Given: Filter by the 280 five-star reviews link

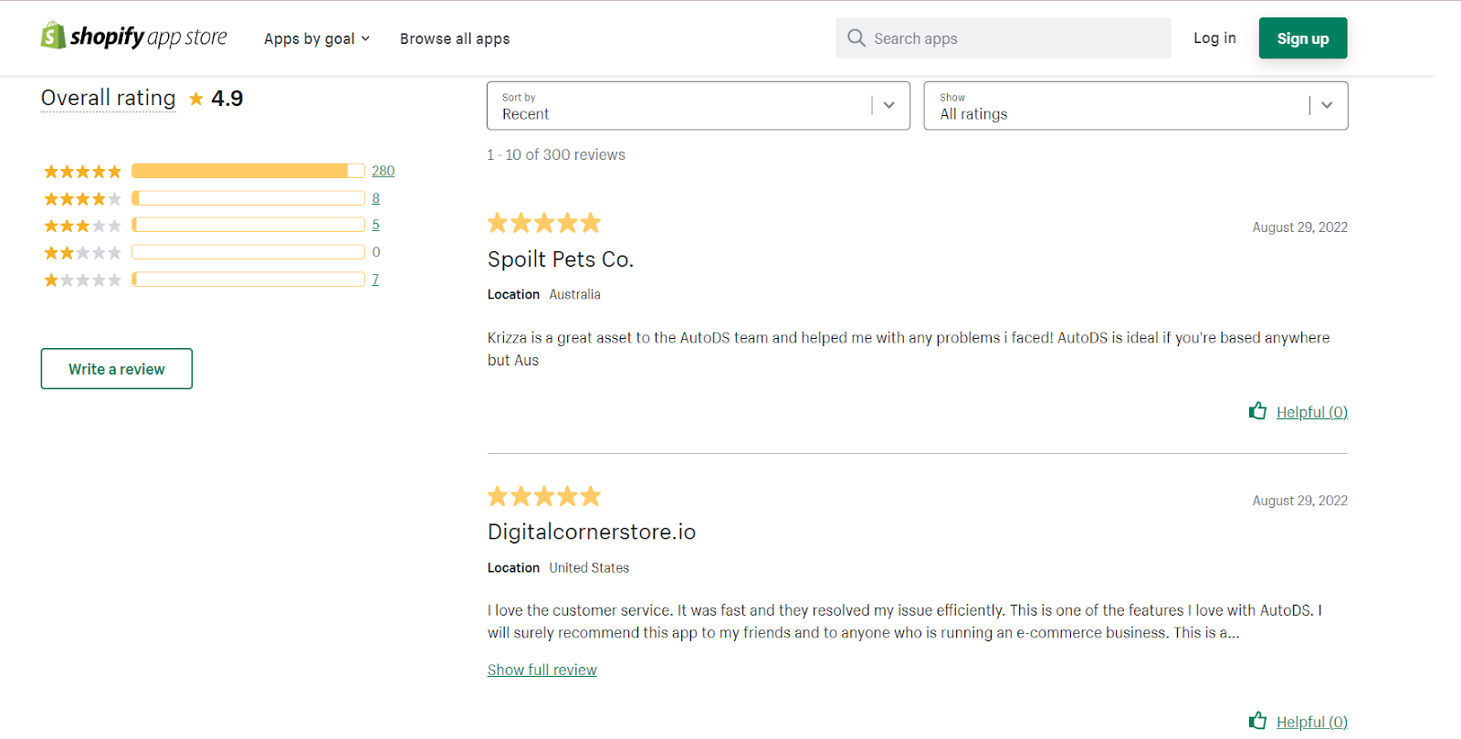Looking at the screenshot, I should point(383,171).
